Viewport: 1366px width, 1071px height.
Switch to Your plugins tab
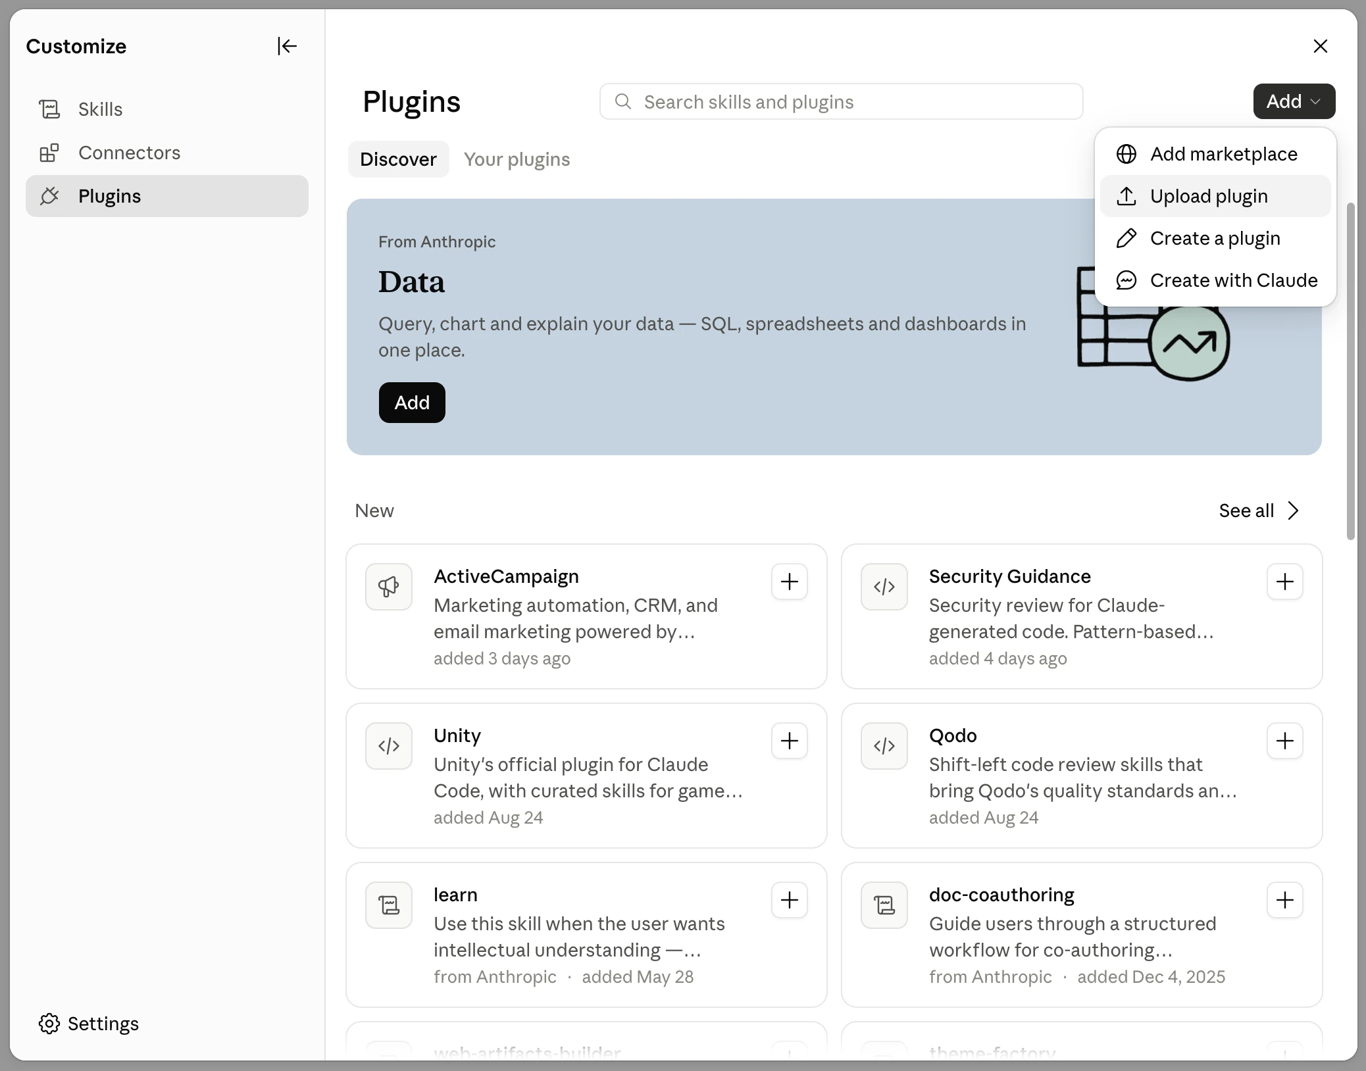pyautogui.click(x=517, y=159)
